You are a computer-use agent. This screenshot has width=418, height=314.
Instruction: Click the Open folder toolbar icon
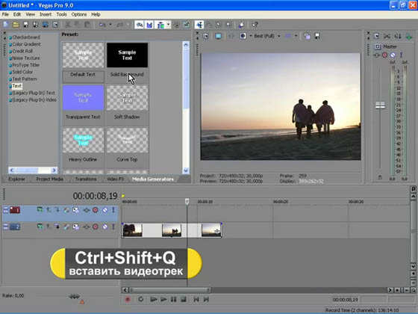click(16, 25)
